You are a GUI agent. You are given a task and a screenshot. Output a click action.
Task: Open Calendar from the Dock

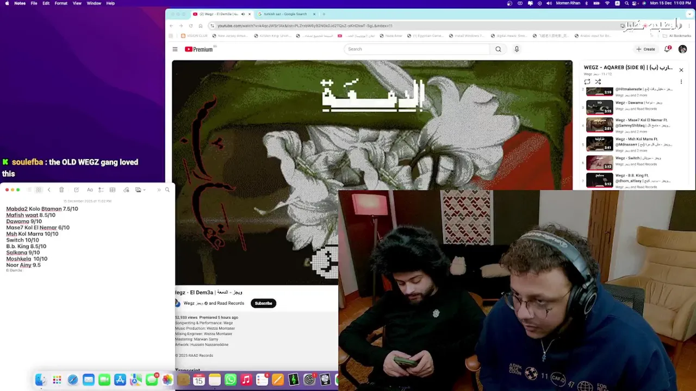(199, 380)
